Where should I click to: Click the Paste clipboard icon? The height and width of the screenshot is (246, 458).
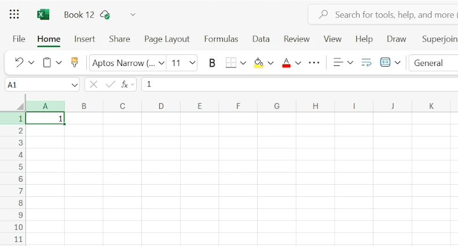pos(47,63)
